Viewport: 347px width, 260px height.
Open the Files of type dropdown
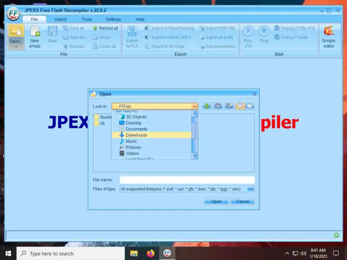click(251, 189)
